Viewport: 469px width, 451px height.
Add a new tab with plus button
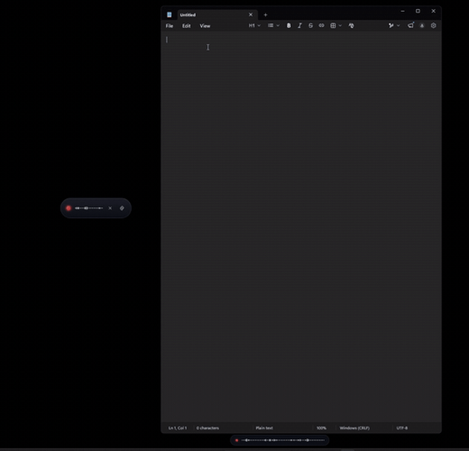266,14
